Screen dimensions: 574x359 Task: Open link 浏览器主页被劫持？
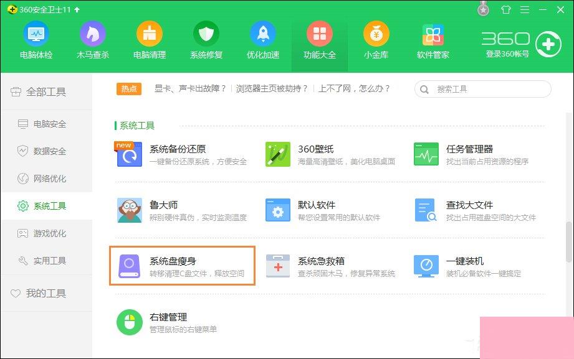[272, 88]
